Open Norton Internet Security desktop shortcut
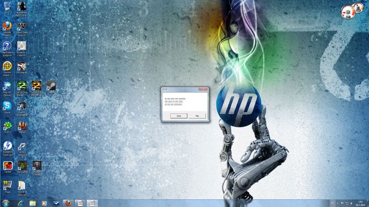The width and height of the screenshot is (369, 207). pyautogui.click(x=7, y=69)
